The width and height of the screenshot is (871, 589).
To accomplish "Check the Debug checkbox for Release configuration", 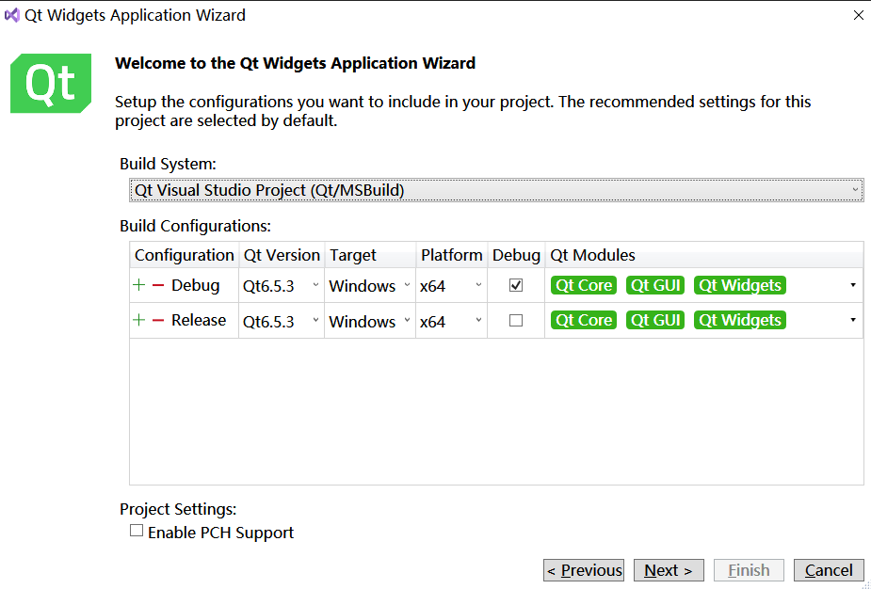I will point(515,320).
